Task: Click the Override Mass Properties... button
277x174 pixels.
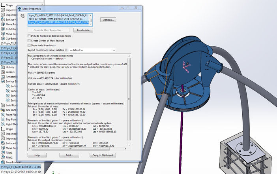Action: [49, 30]
